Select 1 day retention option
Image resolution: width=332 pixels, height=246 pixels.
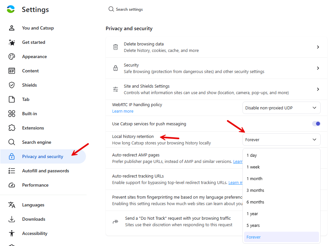(281, 155)
